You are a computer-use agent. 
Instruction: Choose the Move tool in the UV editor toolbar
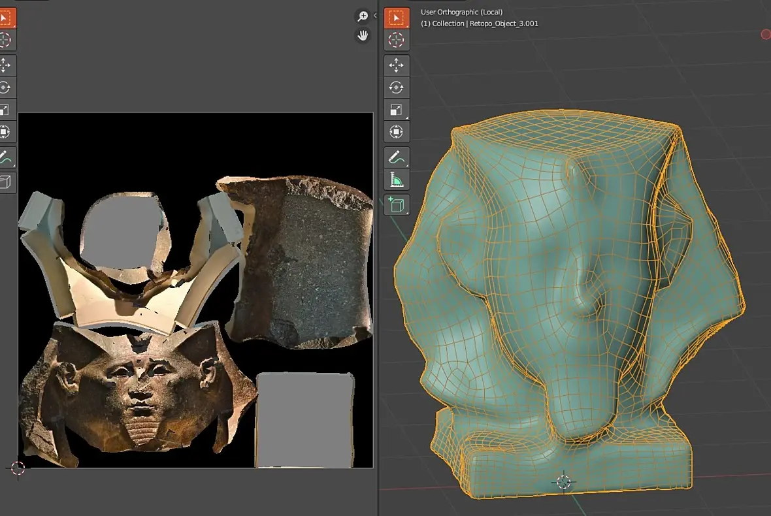6,65
